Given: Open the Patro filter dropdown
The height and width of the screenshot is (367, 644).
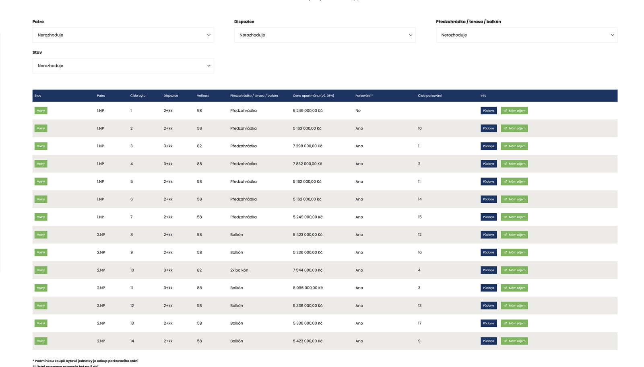Looking at the screenshot, I should [123, 35].
